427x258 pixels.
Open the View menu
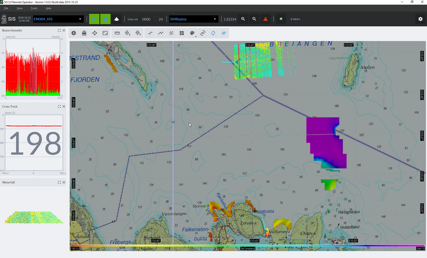click(x=20, y=8)
